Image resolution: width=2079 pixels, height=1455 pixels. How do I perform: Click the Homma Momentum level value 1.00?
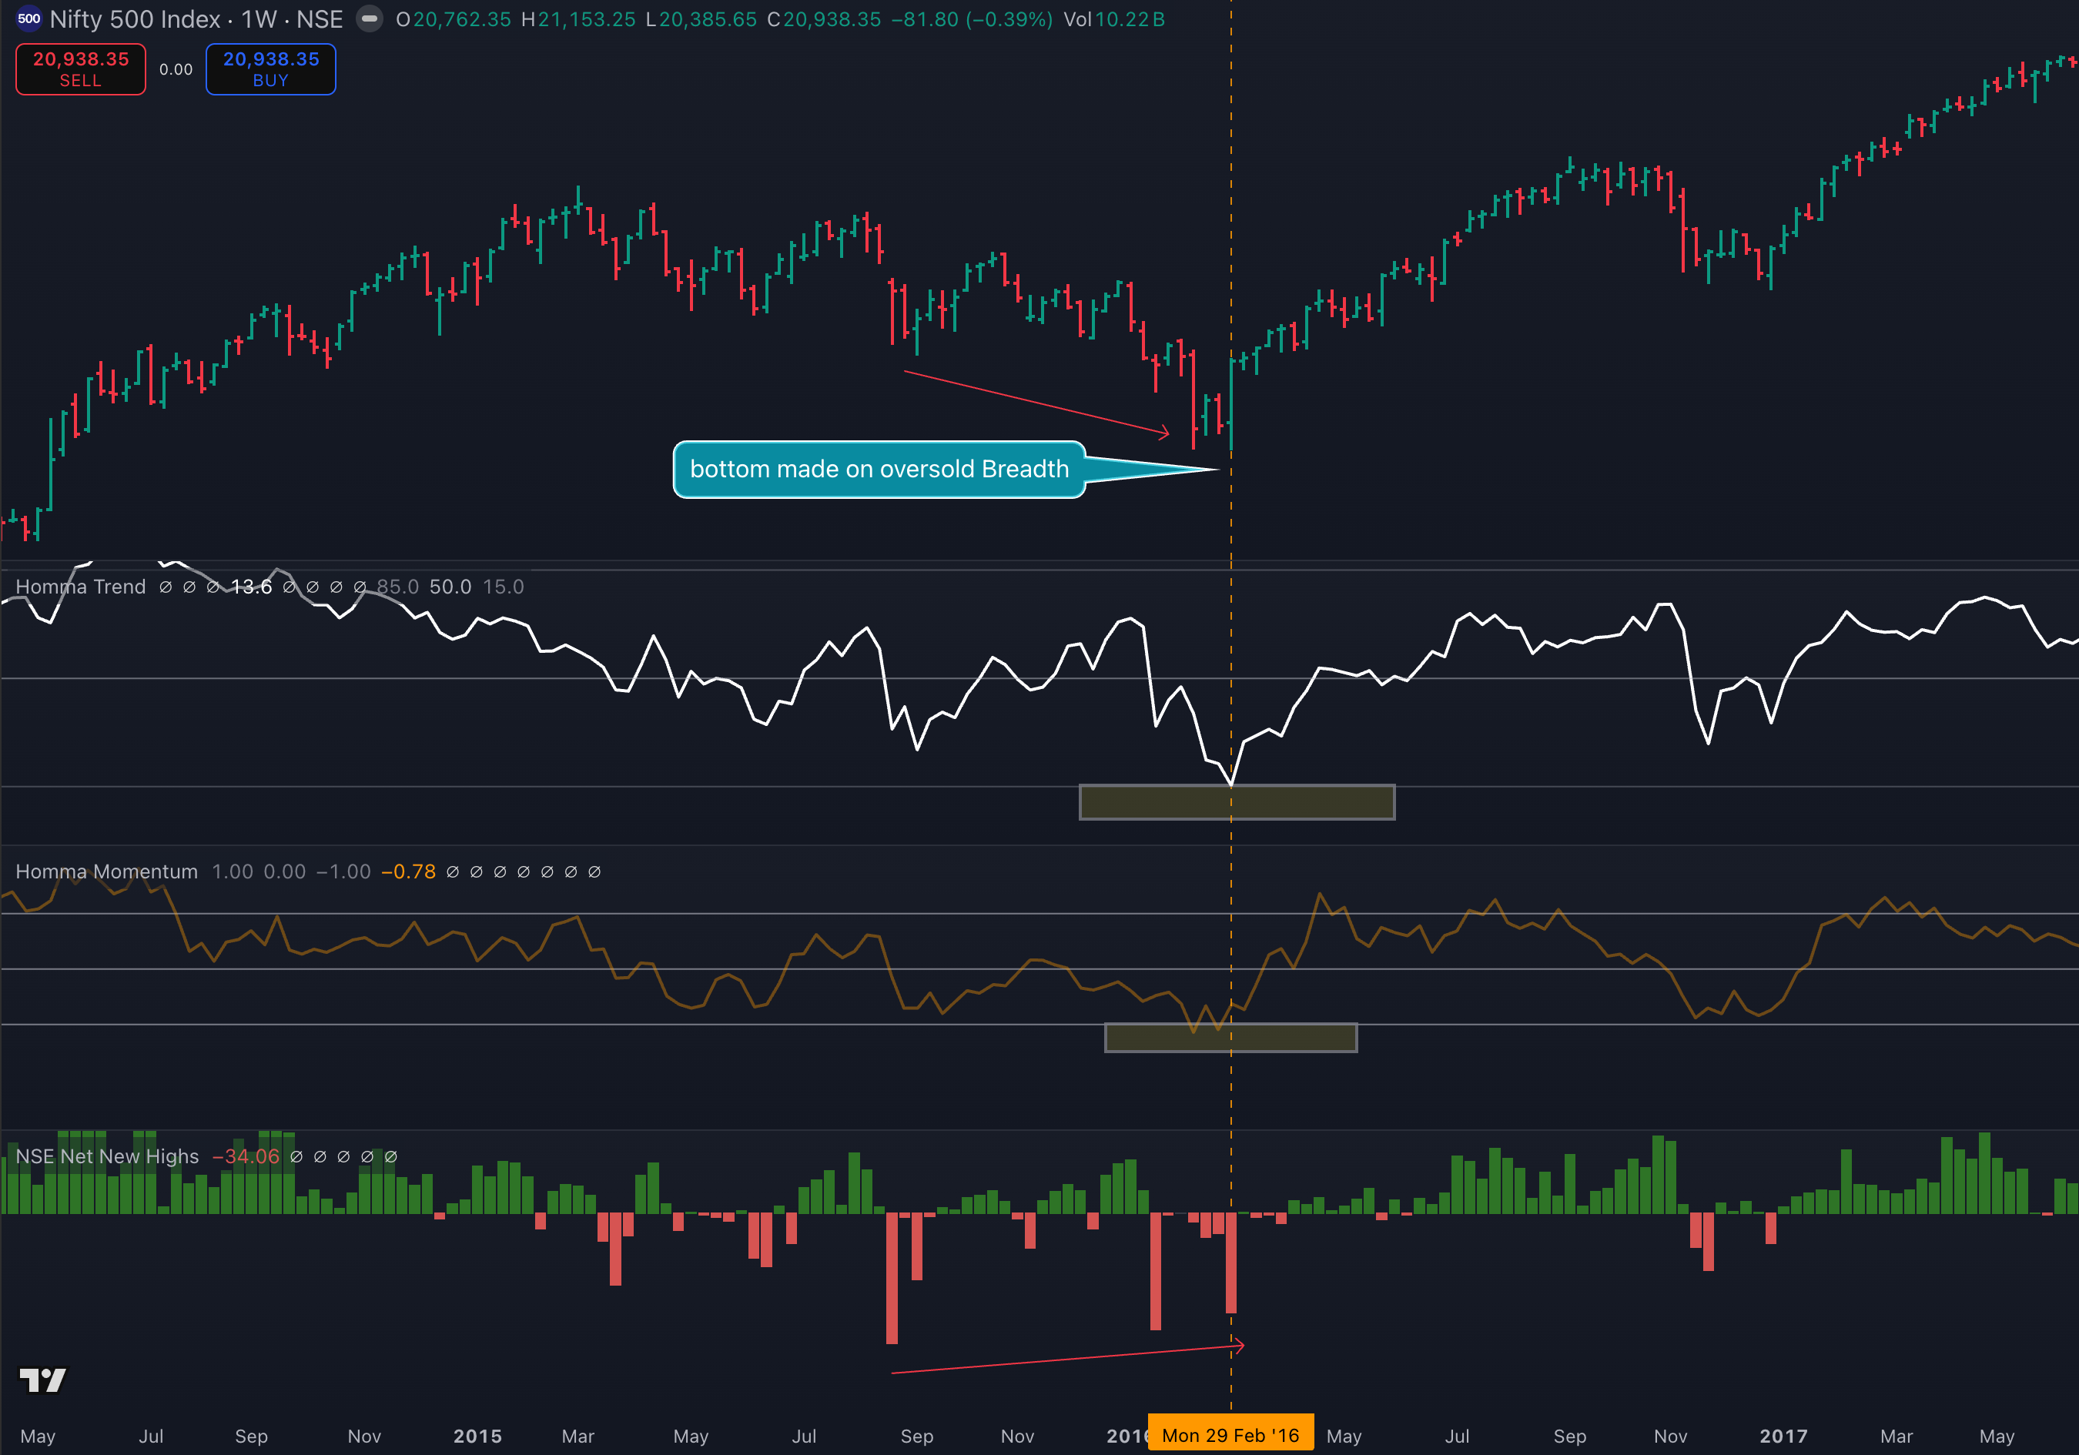[233, 871]
